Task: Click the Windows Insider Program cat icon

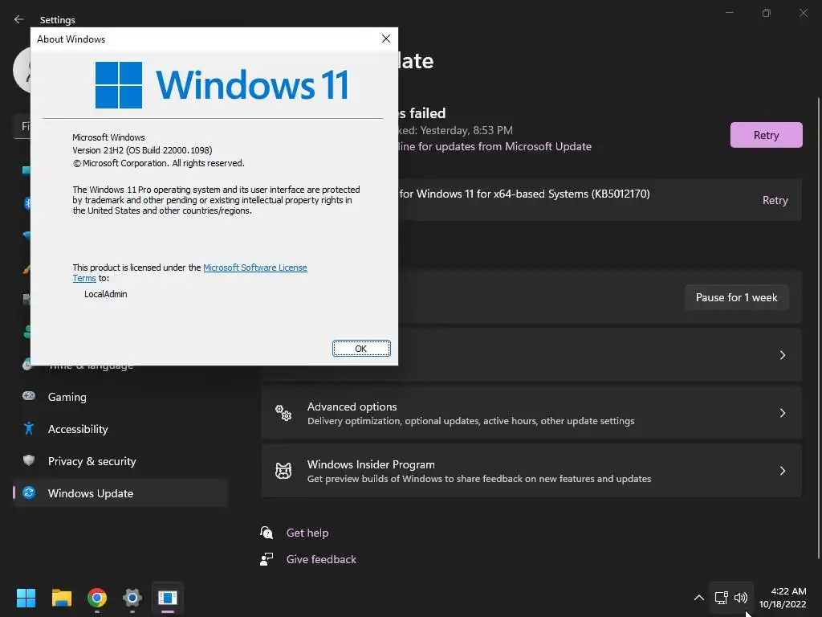Action: (283, 471)
